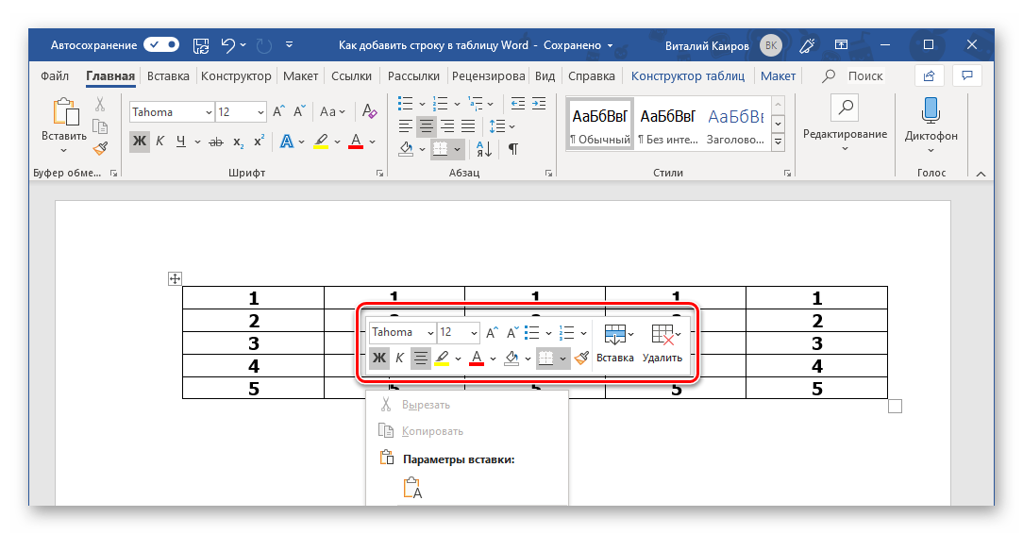The image size is (1023, 534).
Task: Open the Файл tab
Action: pos(55,75)
